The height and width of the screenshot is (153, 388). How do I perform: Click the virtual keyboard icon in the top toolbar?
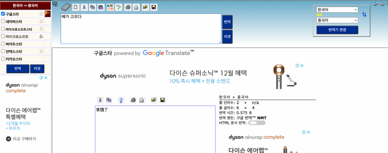(66, 7)
